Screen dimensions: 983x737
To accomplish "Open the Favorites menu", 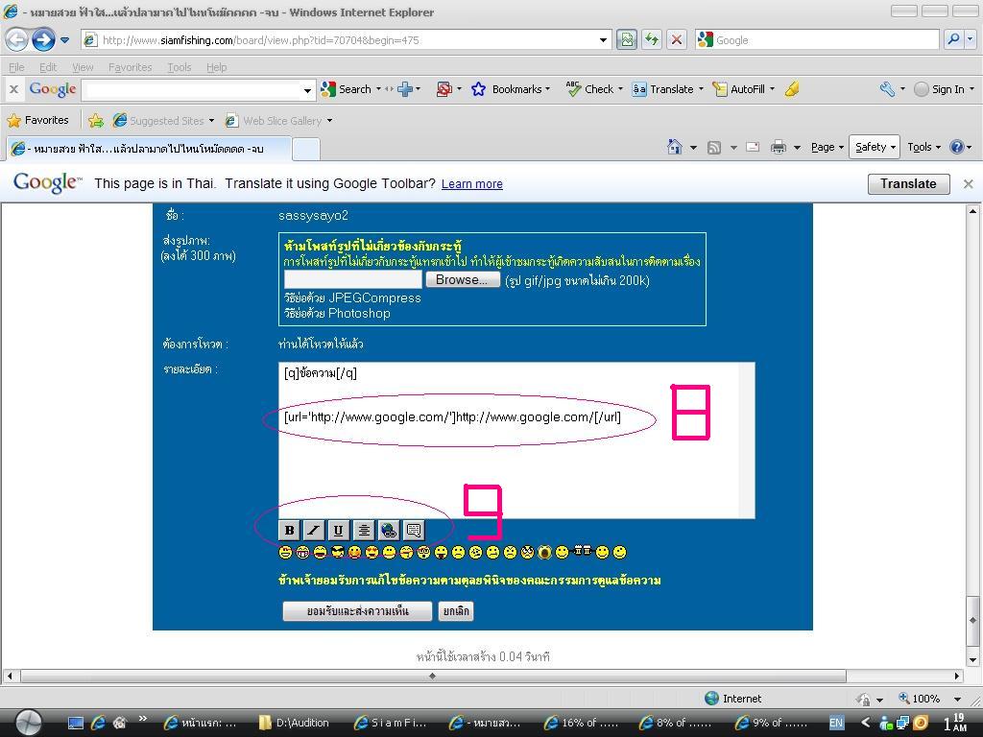I will (x=130, y=67).
